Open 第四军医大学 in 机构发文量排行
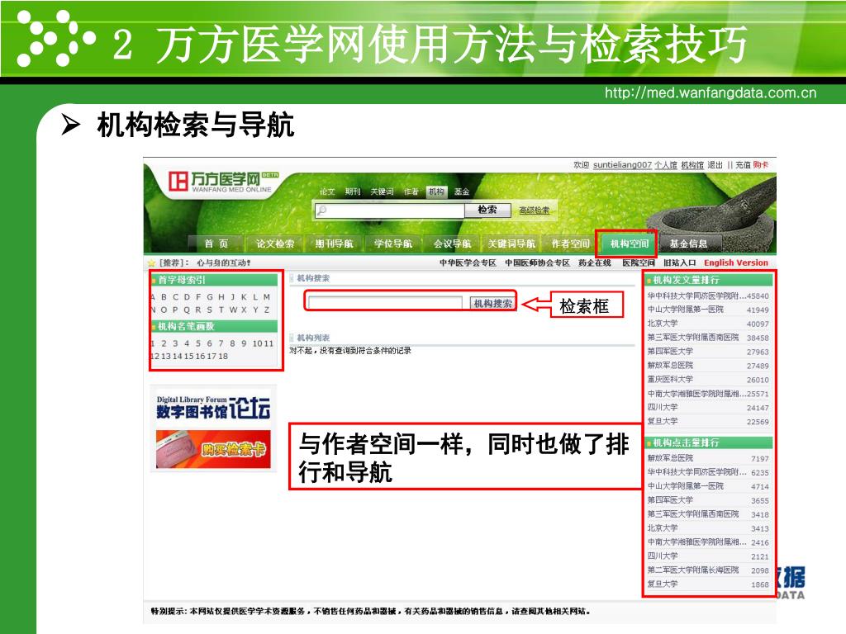 (670, 352)
